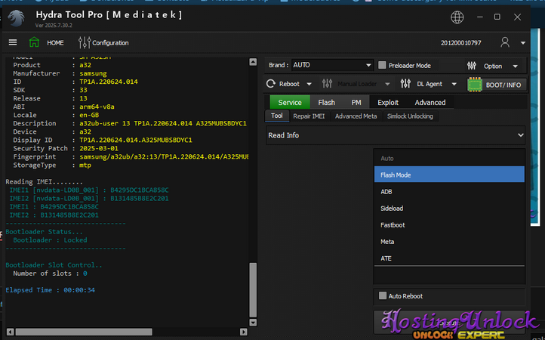
Task: Choose Fastboot from the mode list
Action: coord(393,225)
